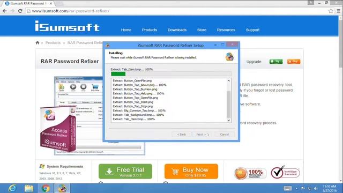Click the small orange Buy button
The height and width of the screenshot is (193, 343).
point(294,62)
